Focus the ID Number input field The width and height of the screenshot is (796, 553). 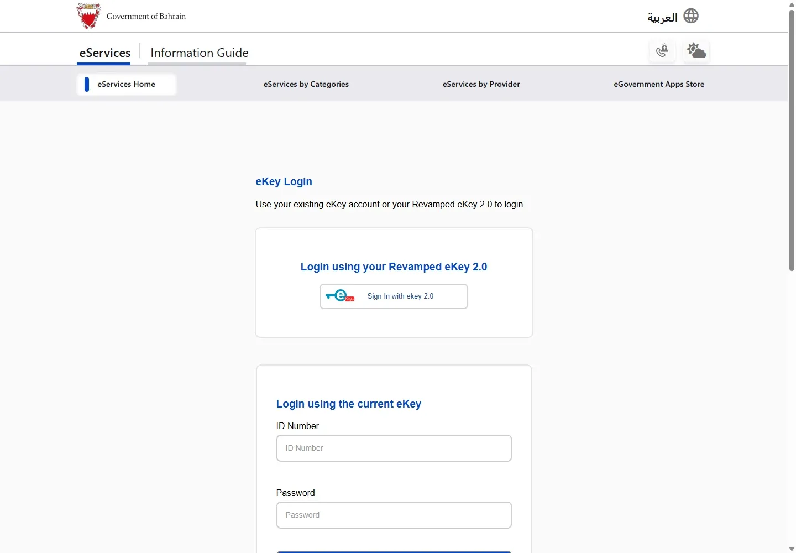(x=394, y=448)
